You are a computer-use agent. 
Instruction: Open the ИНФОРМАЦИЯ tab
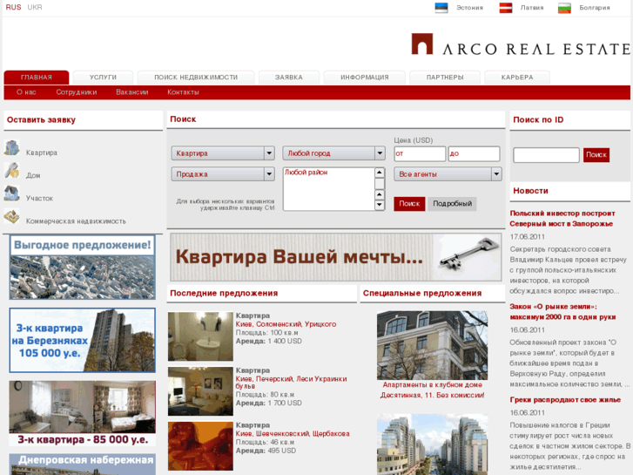(365, 78)
